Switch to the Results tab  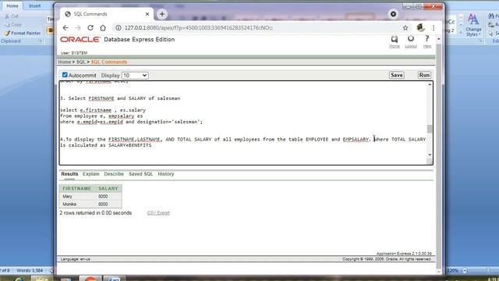point(69,174)
